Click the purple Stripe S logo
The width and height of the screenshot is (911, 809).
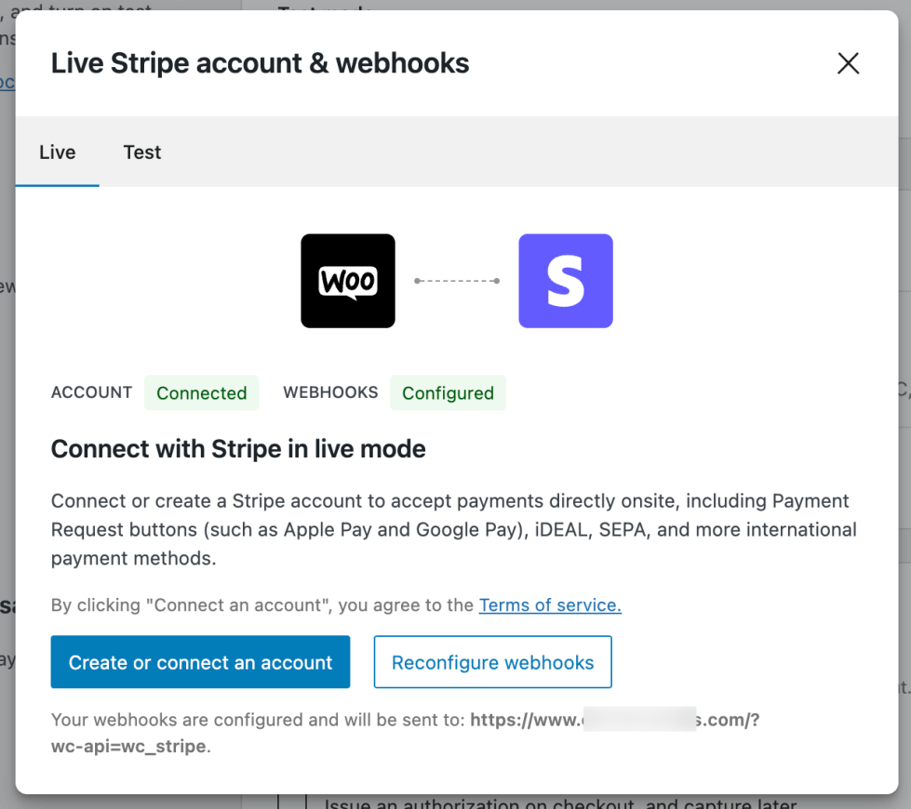pyautogui.click(x=566, y=281)
